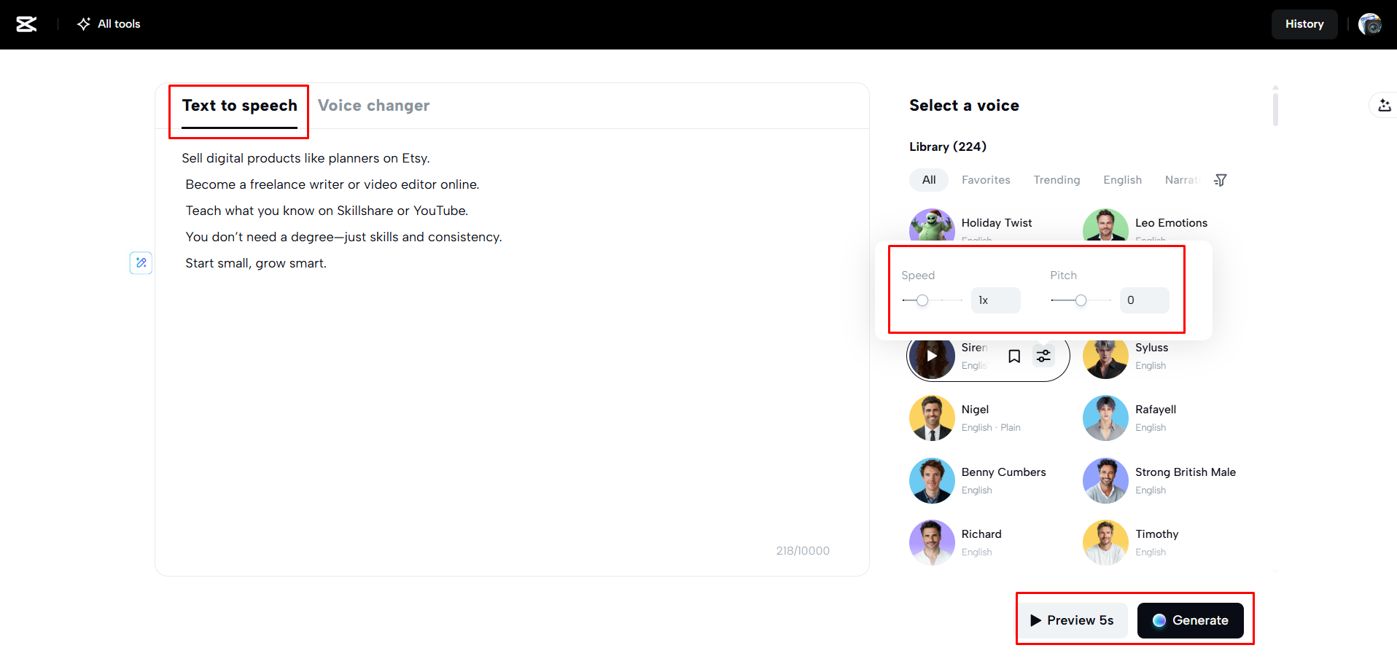Select the All voices filter chip
This screenshot has height=664, width=1397.
click(928, 179)
